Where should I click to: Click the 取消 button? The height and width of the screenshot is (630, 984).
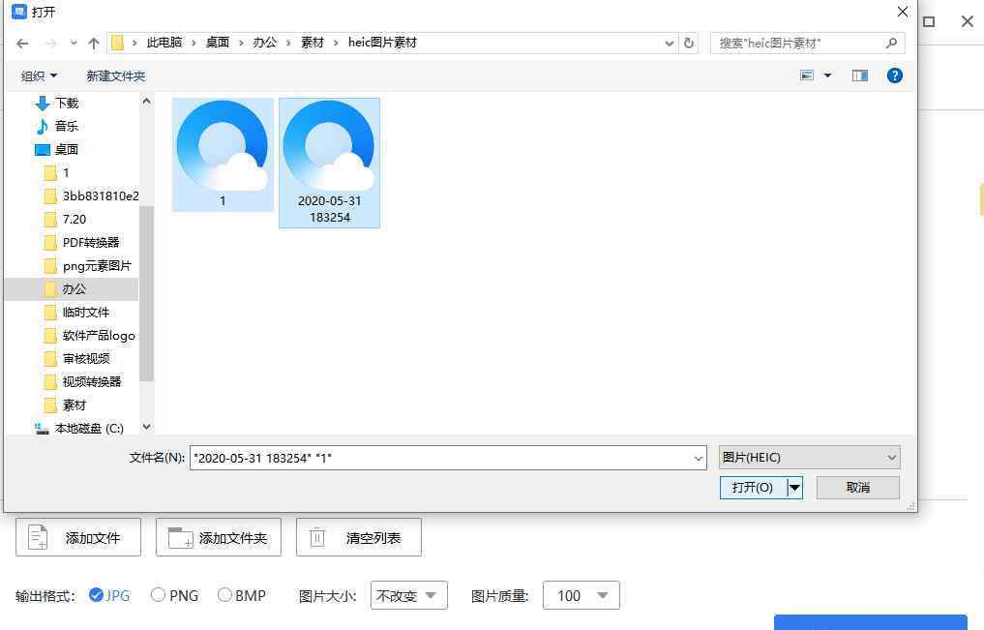pos(858,488)
